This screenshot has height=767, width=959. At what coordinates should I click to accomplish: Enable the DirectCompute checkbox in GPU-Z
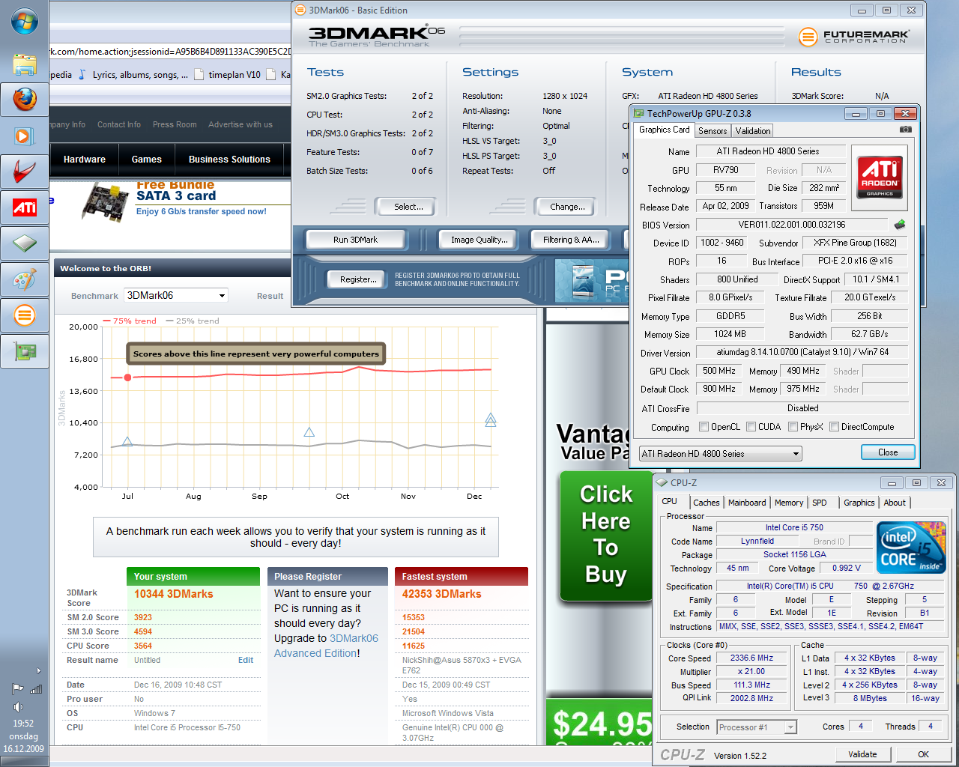coord(834,427)
